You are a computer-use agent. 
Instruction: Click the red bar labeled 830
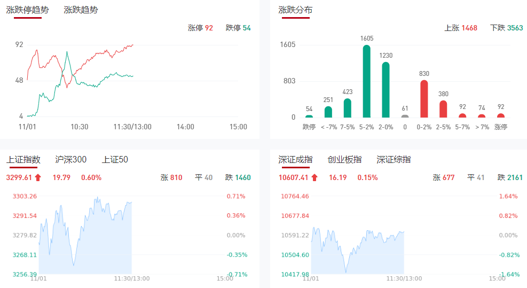tap(424, 99)
